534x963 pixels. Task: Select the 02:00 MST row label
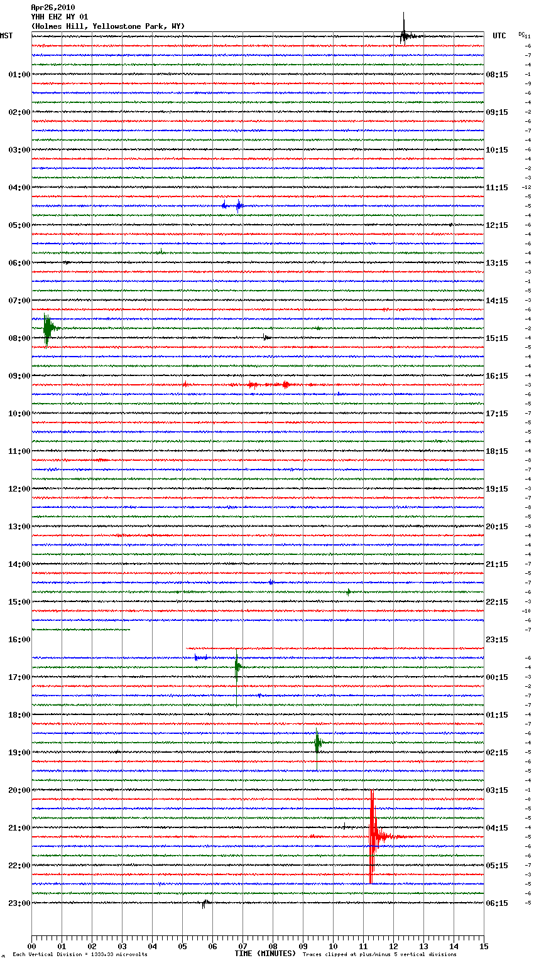coord(19,112)
